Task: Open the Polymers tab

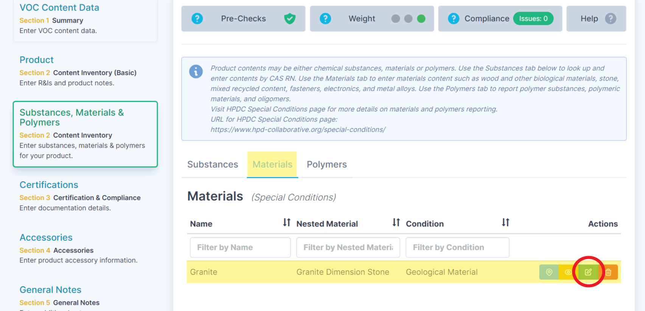Action: pyautogui.click(x=326, y=164)
